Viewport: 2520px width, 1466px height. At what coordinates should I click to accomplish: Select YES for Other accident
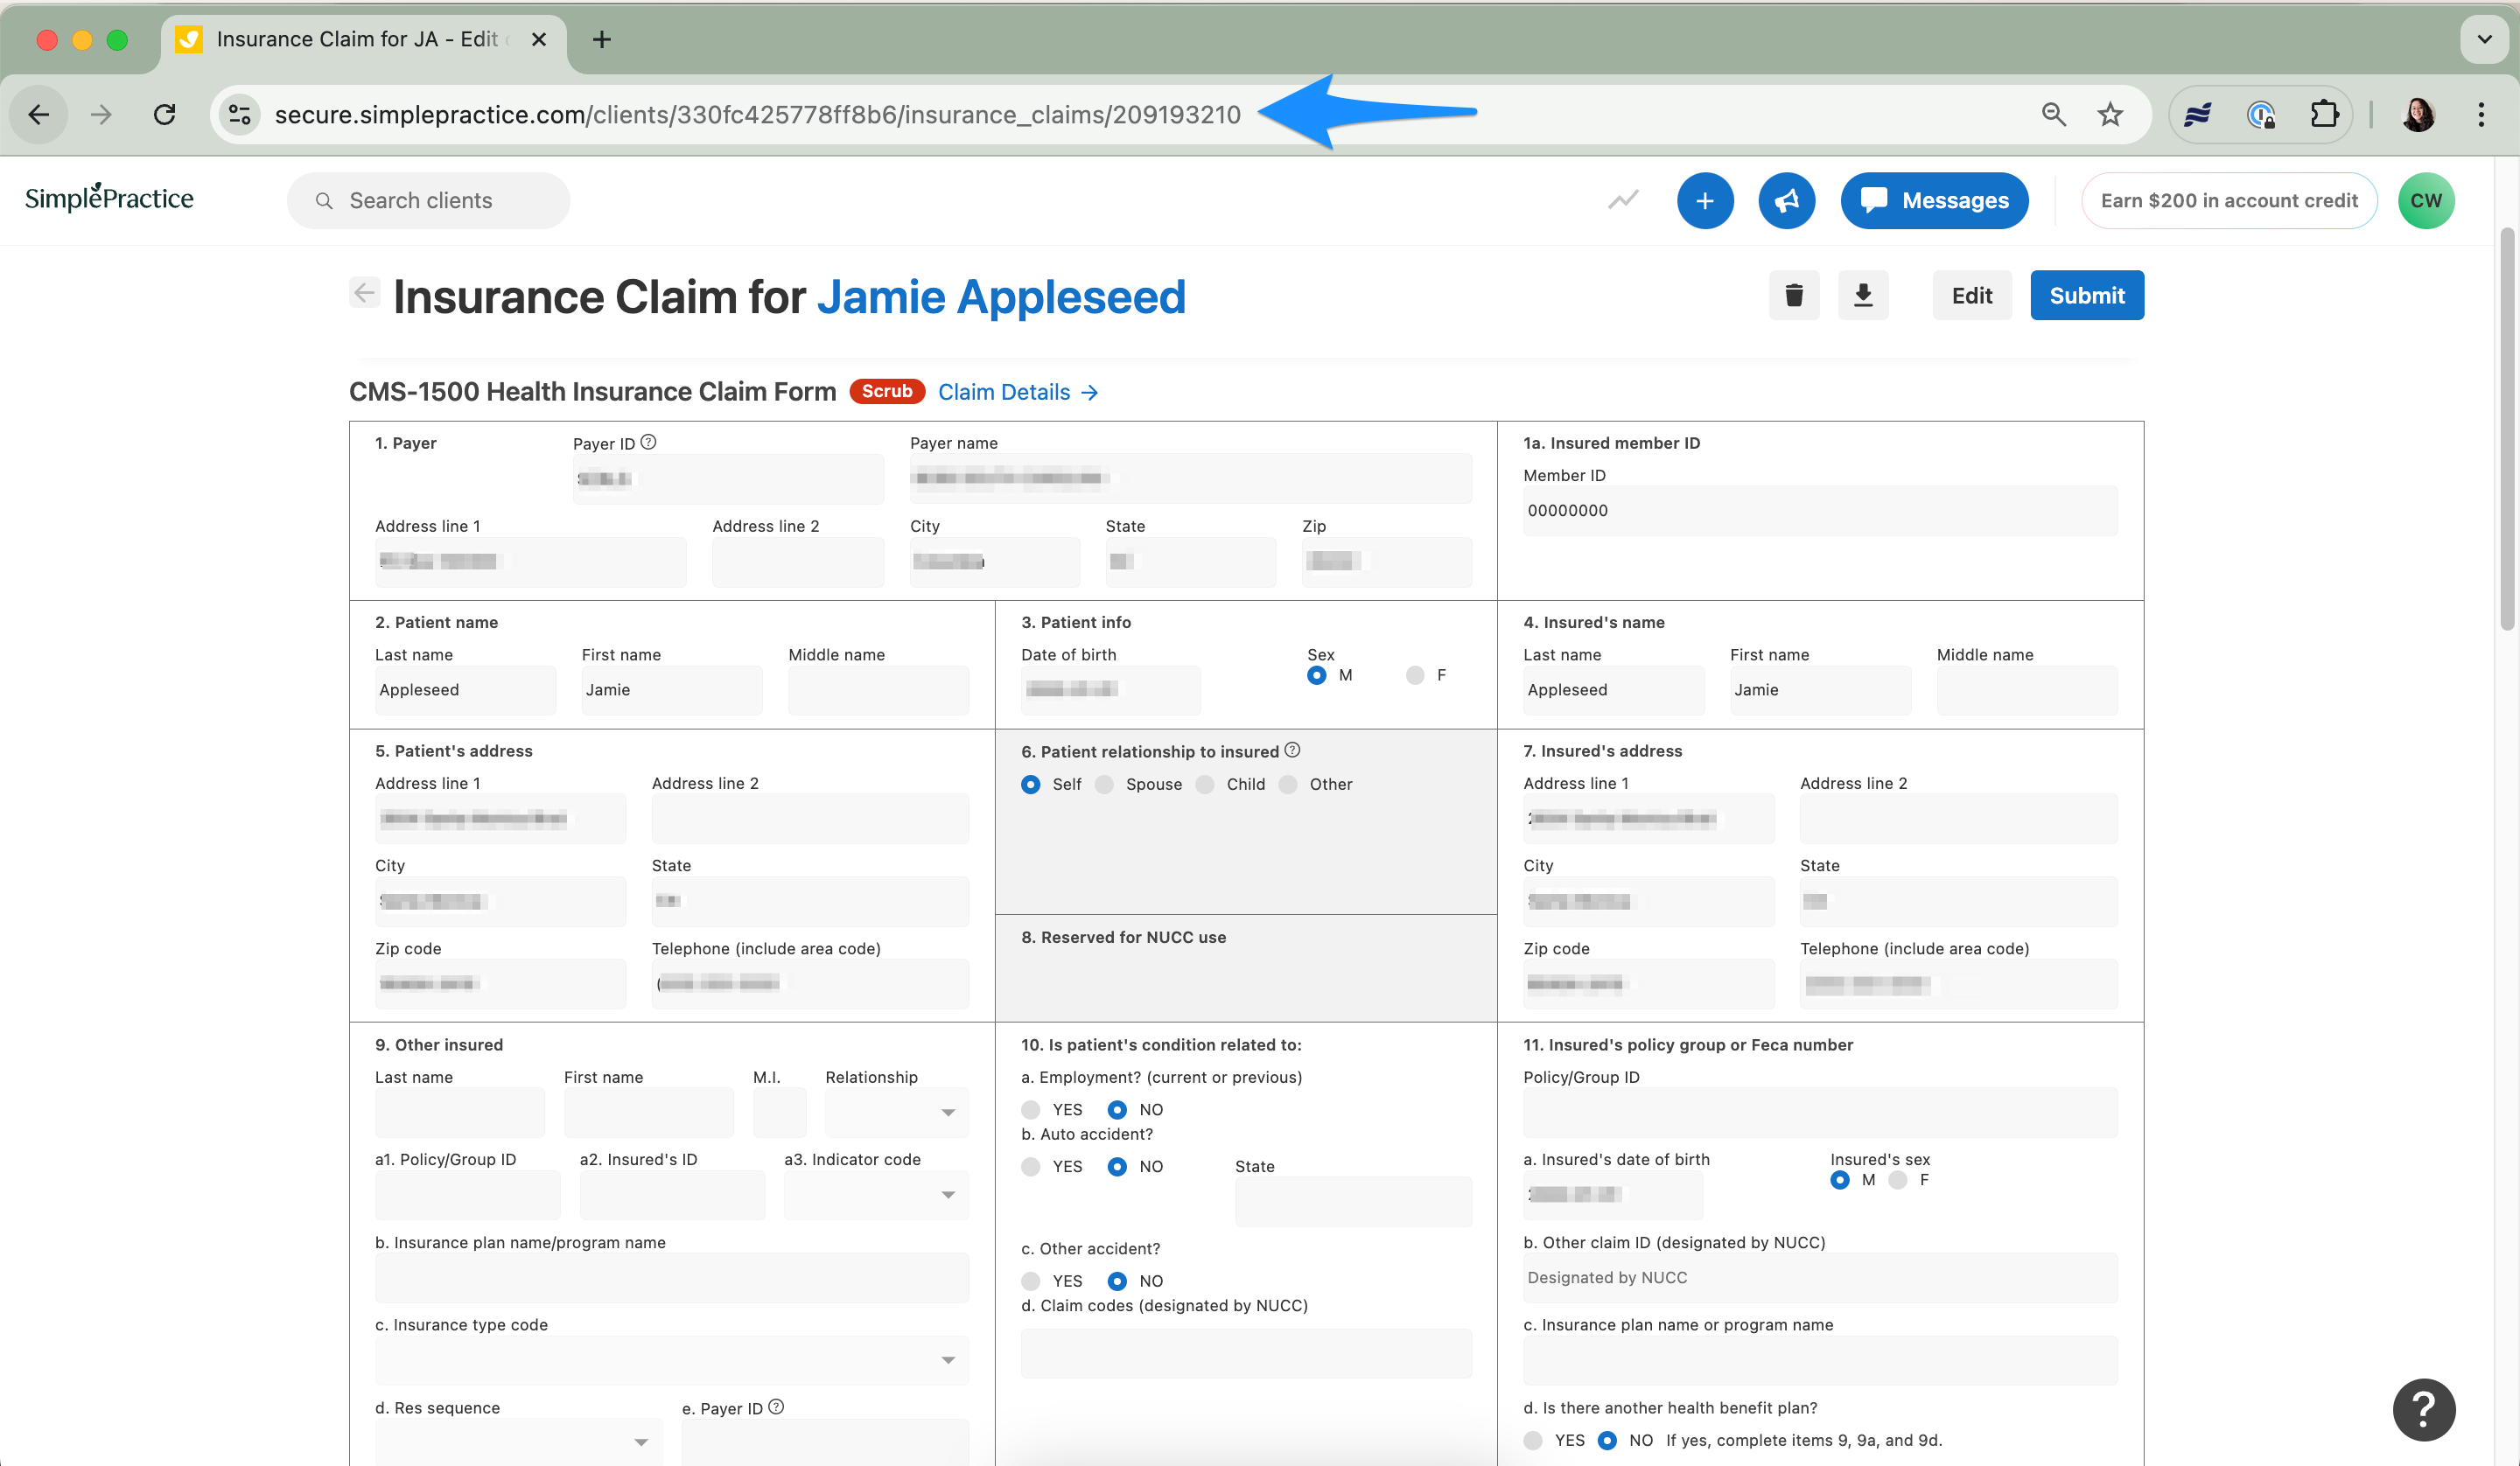click(1031, 1281)
